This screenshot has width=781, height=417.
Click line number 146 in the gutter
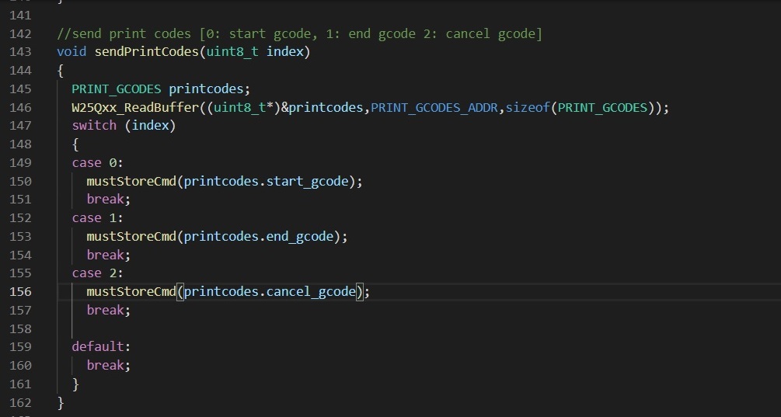click(x=20, y=107)
